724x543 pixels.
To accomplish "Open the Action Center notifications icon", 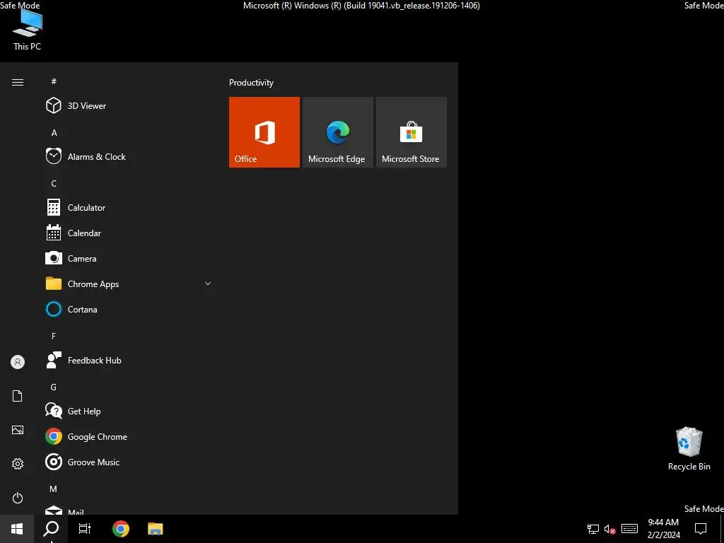I will point(701,529).
